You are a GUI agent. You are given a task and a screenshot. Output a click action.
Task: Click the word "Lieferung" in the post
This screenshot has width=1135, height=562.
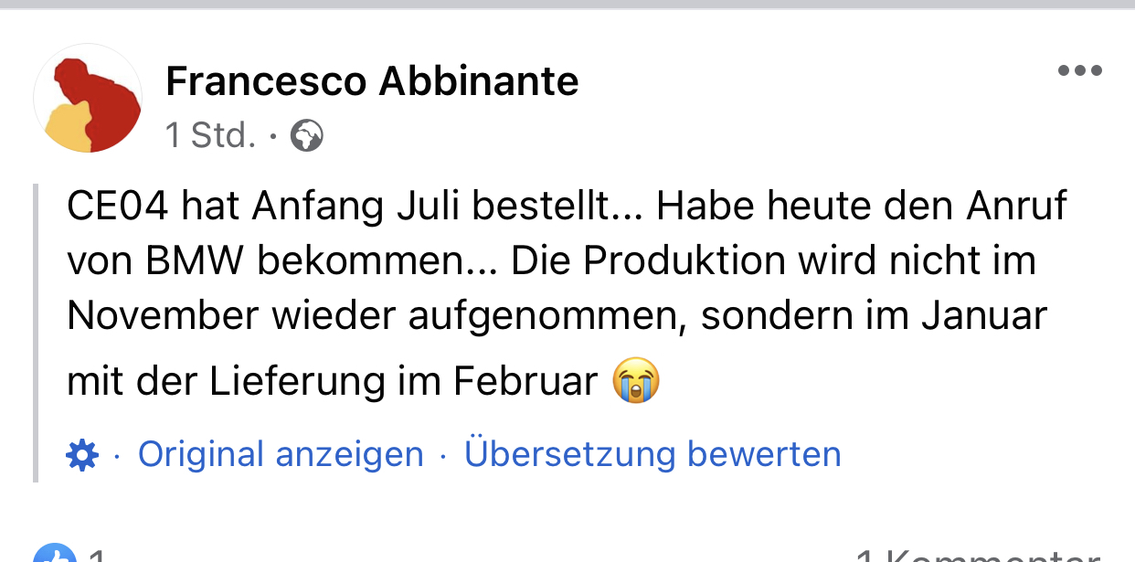[297, 381]
